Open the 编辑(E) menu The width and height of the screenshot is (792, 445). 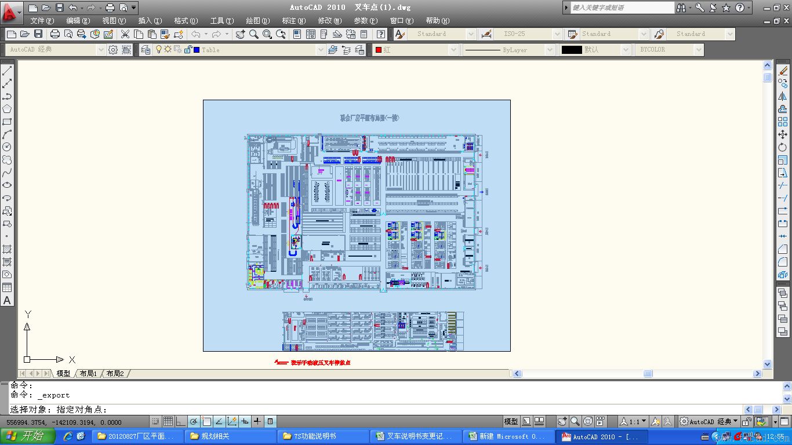78,21
